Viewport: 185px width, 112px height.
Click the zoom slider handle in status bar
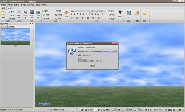point(76,110)
